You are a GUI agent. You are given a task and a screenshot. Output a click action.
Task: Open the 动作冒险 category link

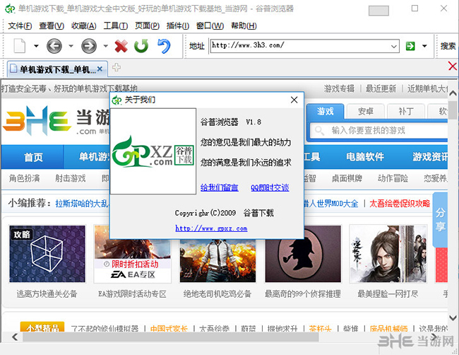[x=393, y=178]
